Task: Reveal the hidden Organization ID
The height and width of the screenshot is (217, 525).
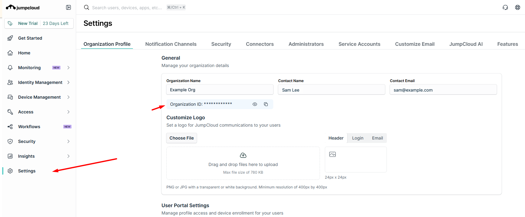Action: click(255, 104)
